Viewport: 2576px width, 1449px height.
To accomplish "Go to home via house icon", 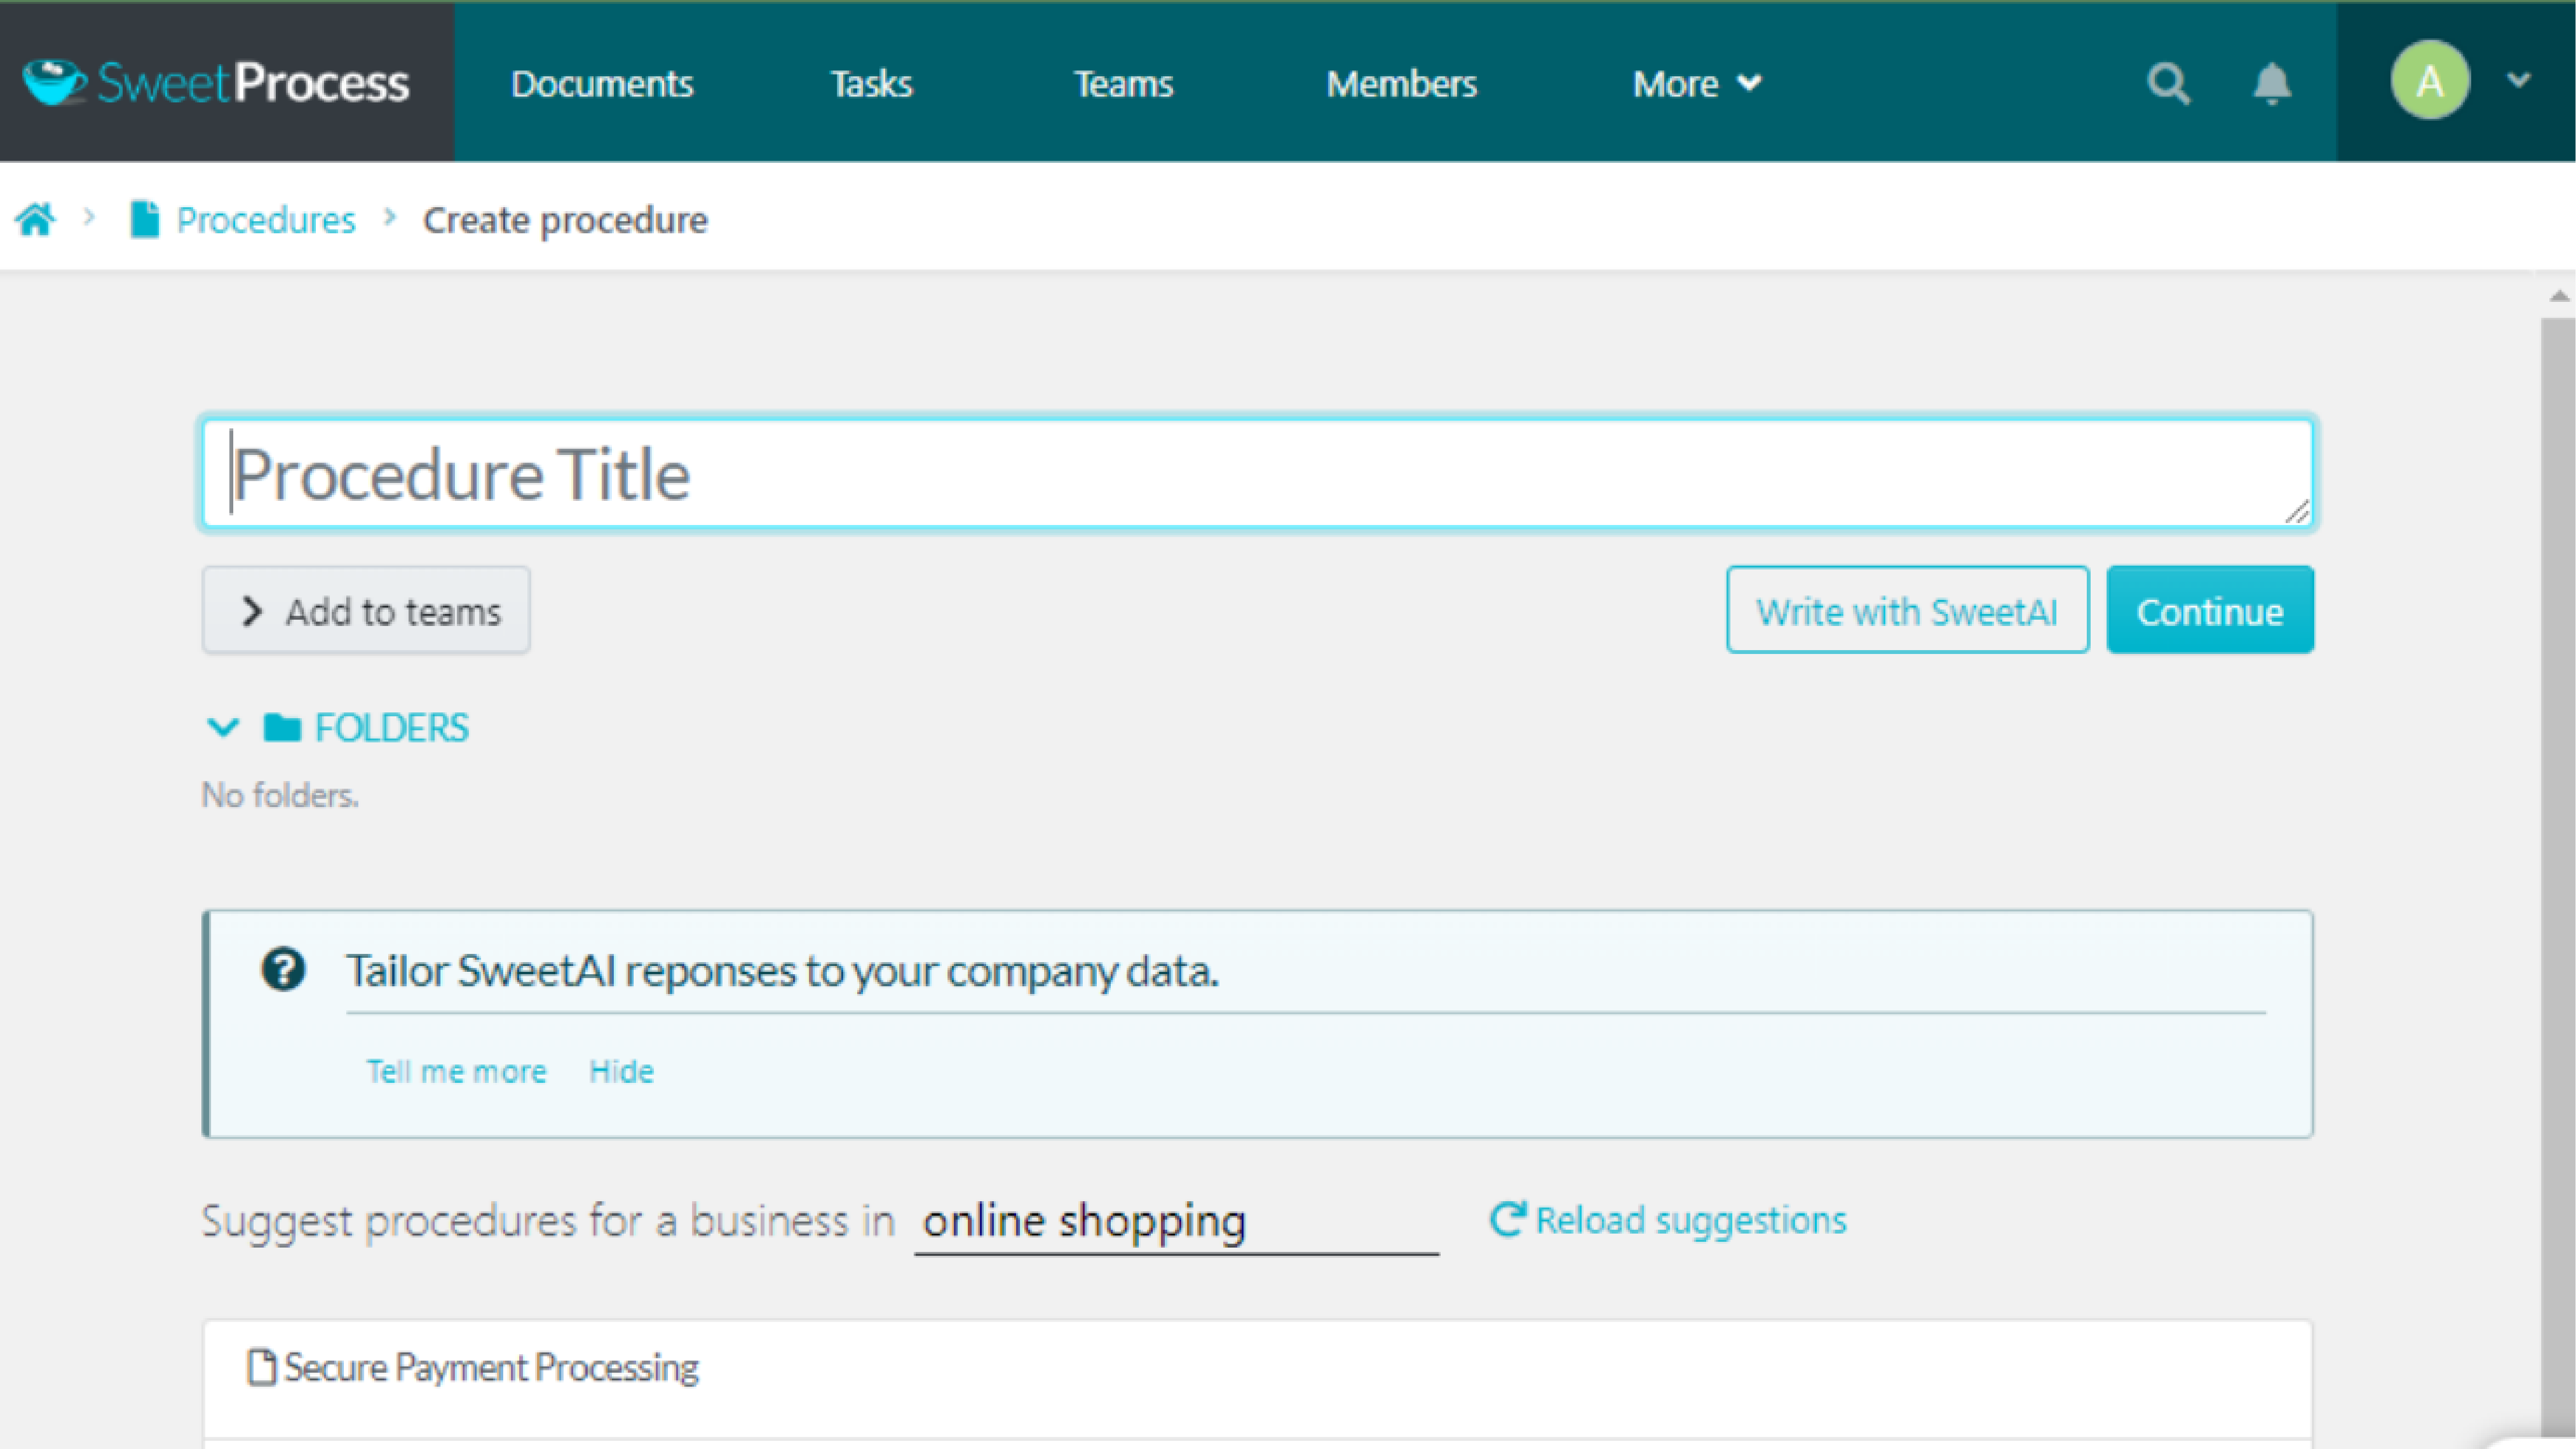I will coord(35,219).
